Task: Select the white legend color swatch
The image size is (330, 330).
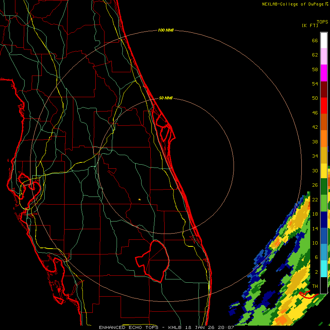Action: pyautogui.click(x=324, y=40)
